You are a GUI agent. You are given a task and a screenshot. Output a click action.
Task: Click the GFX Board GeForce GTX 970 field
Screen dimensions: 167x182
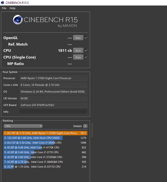click(53, 105)
